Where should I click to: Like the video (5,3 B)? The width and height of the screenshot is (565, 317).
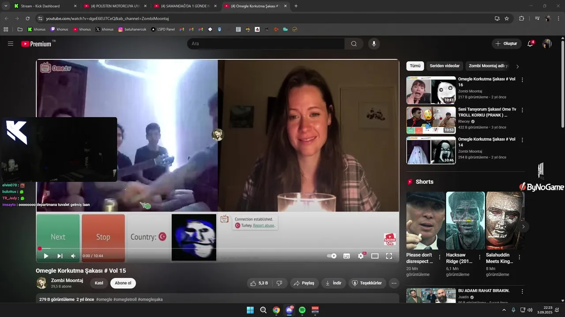click(x=260, y=283)
